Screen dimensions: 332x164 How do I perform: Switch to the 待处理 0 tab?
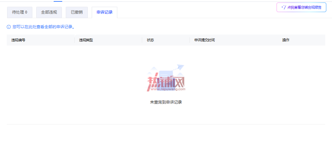coord(20,12)
